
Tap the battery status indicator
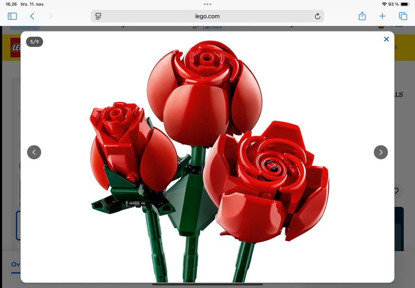coord(405,4)
